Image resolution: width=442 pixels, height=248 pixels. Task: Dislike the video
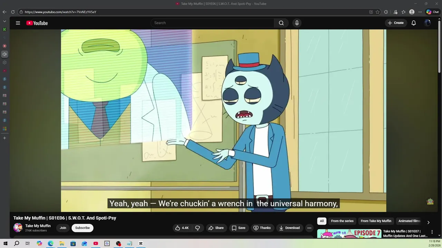tap(198, 228)
